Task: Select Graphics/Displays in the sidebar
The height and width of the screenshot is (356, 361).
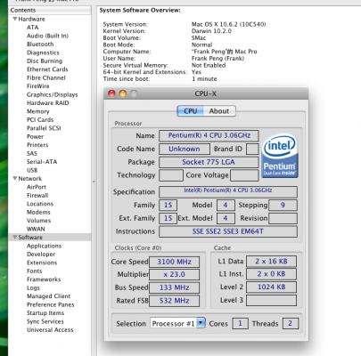Action: [x=52, y=94]
